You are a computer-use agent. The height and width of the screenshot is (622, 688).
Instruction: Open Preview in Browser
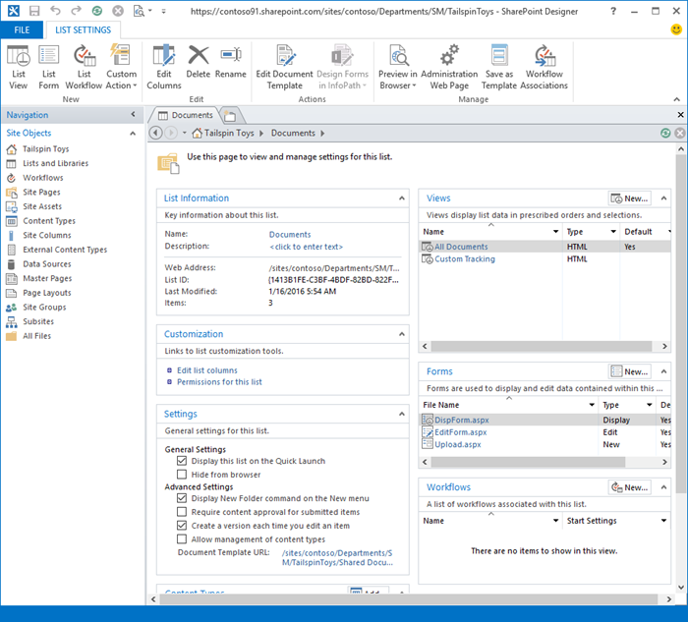(x=398, y=67)
